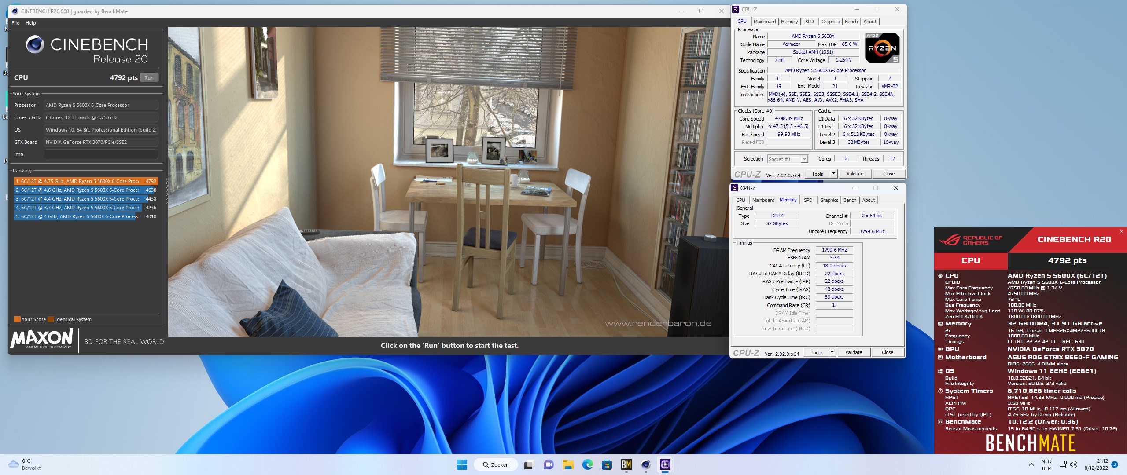Open the Graphics tab in upper CPU-Z window
Image resolution: width=1127 pixels, height=475 pixels.
831,22
